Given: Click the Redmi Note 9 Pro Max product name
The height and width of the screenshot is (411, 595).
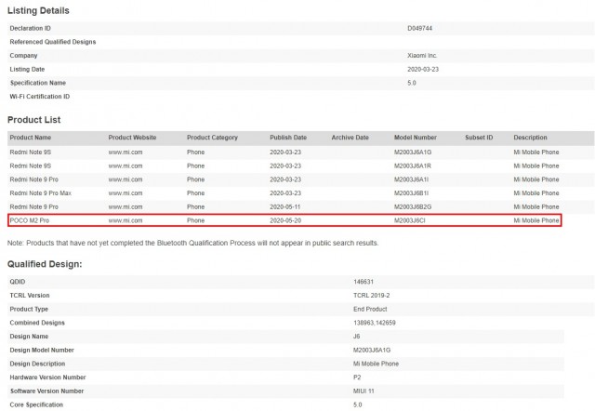Looking at the screenshot, I should 40,193.
